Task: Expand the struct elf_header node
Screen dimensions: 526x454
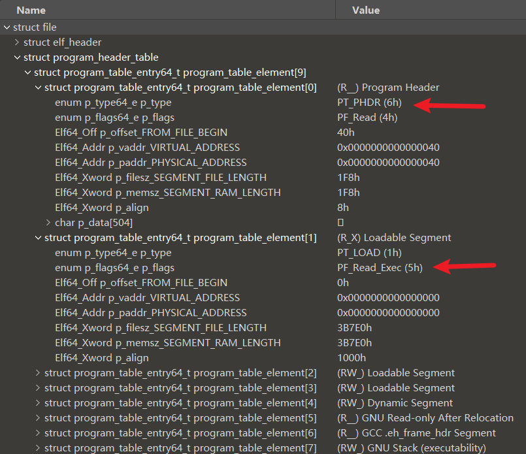Action: click(x=17, y=42)
